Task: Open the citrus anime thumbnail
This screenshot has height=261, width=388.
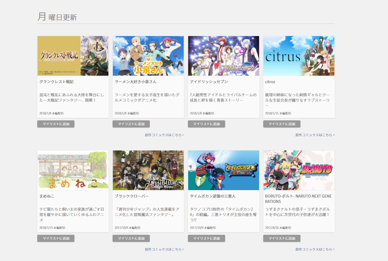Action: click(x=299, y=56)
